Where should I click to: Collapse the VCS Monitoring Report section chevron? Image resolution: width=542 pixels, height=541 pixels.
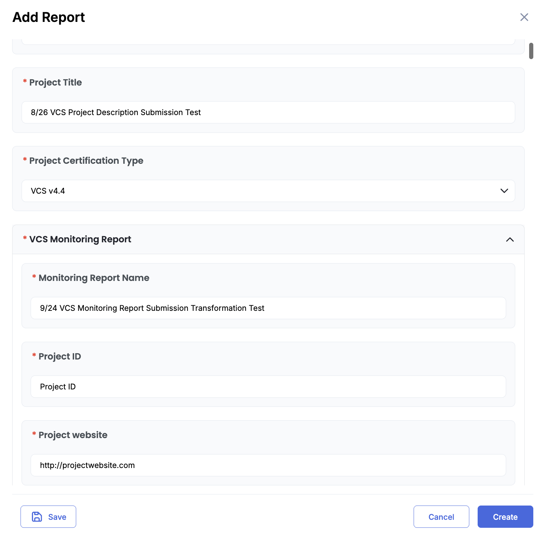click(510, 240)
